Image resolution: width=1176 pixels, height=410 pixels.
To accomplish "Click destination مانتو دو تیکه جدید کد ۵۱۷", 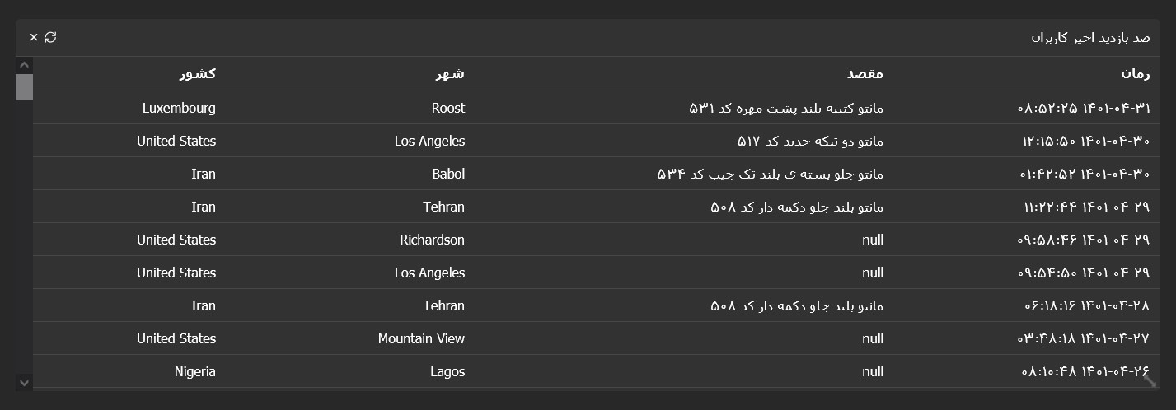I will click(810, 141).
